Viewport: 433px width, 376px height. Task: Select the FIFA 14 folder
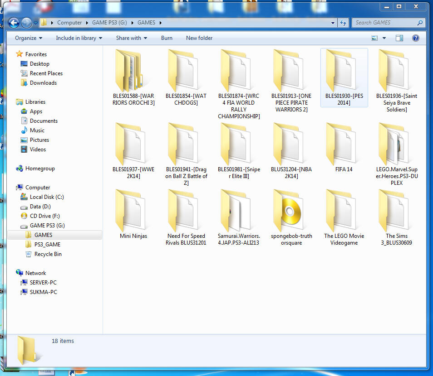click(x=344, y=148)
